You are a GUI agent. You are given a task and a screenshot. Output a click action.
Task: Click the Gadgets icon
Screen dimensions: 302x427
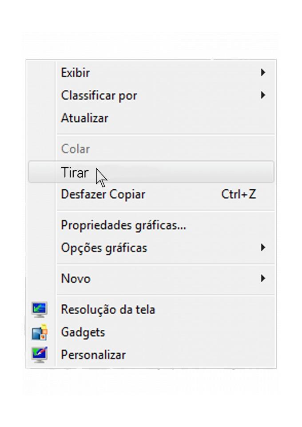point(40,332)
